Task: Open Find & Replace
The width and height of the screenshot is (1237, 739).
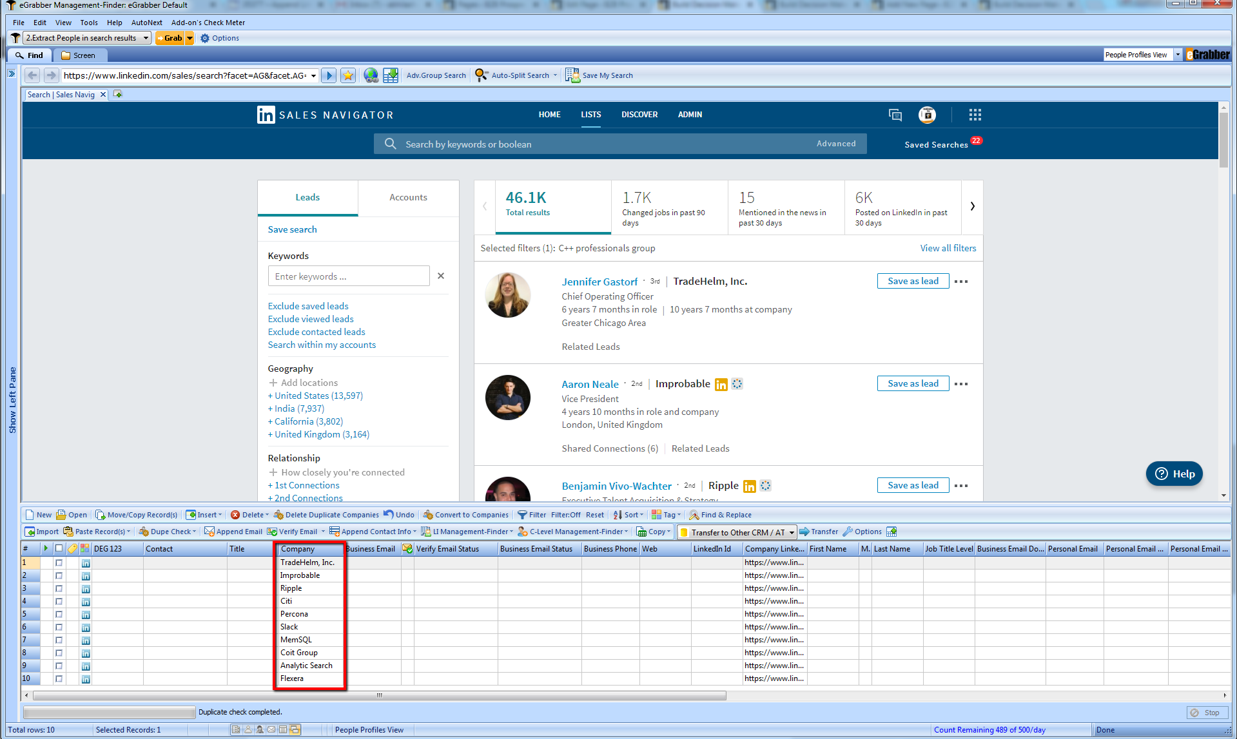Action: [720, 515]
